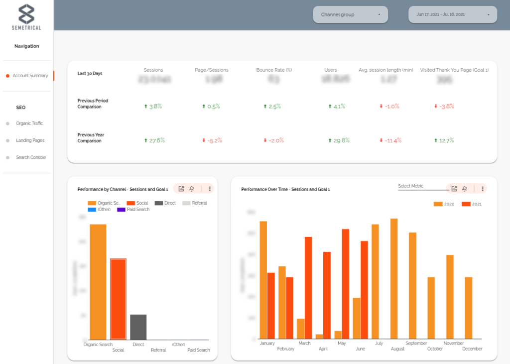Open chart explore icon in Performance Over Time
The image size is (510, 364).
tap(454, 189)
